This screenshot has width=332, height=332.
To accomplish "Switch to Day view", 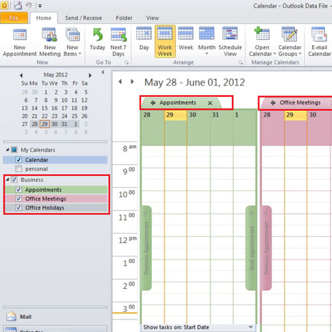I will click(144, 39).
